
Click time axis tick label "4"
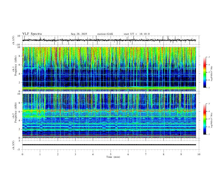coord(93,154)
